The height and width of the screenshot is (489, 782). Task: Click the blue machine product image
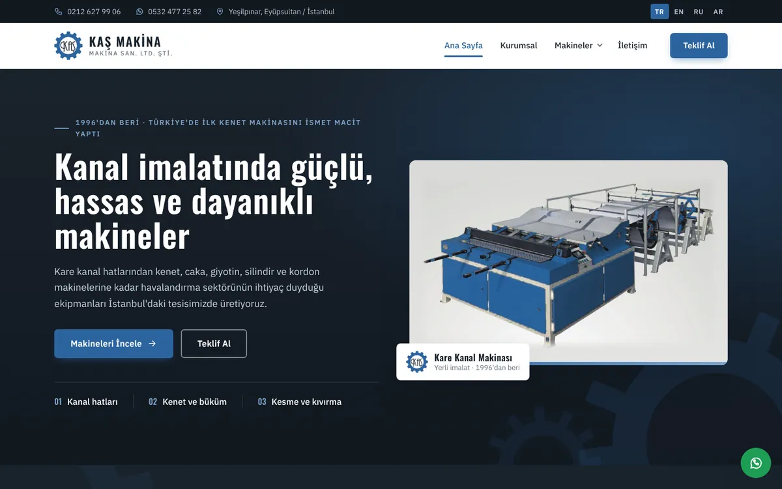point(568,262)
